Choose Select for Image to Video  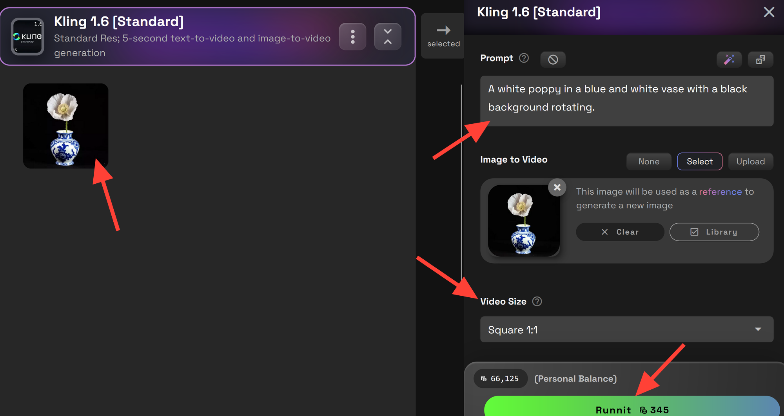pos(700,161)
